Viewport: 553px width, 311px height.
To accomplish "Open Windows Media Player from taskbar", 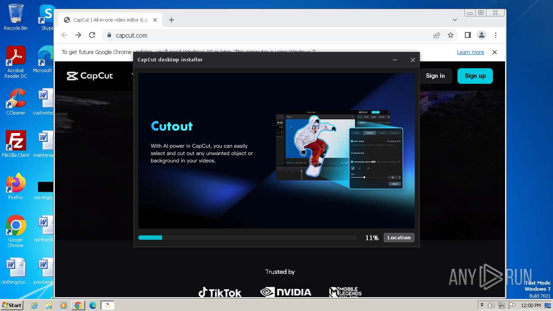I will (64, 305).
